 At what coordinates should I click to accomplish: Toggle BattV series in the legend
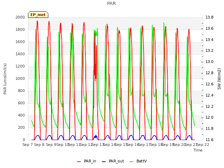coord(138,161)
